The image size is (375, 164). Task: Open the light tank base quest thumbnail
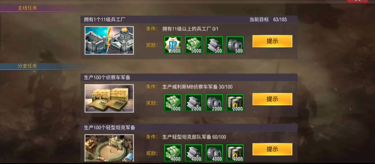(109, 148)
